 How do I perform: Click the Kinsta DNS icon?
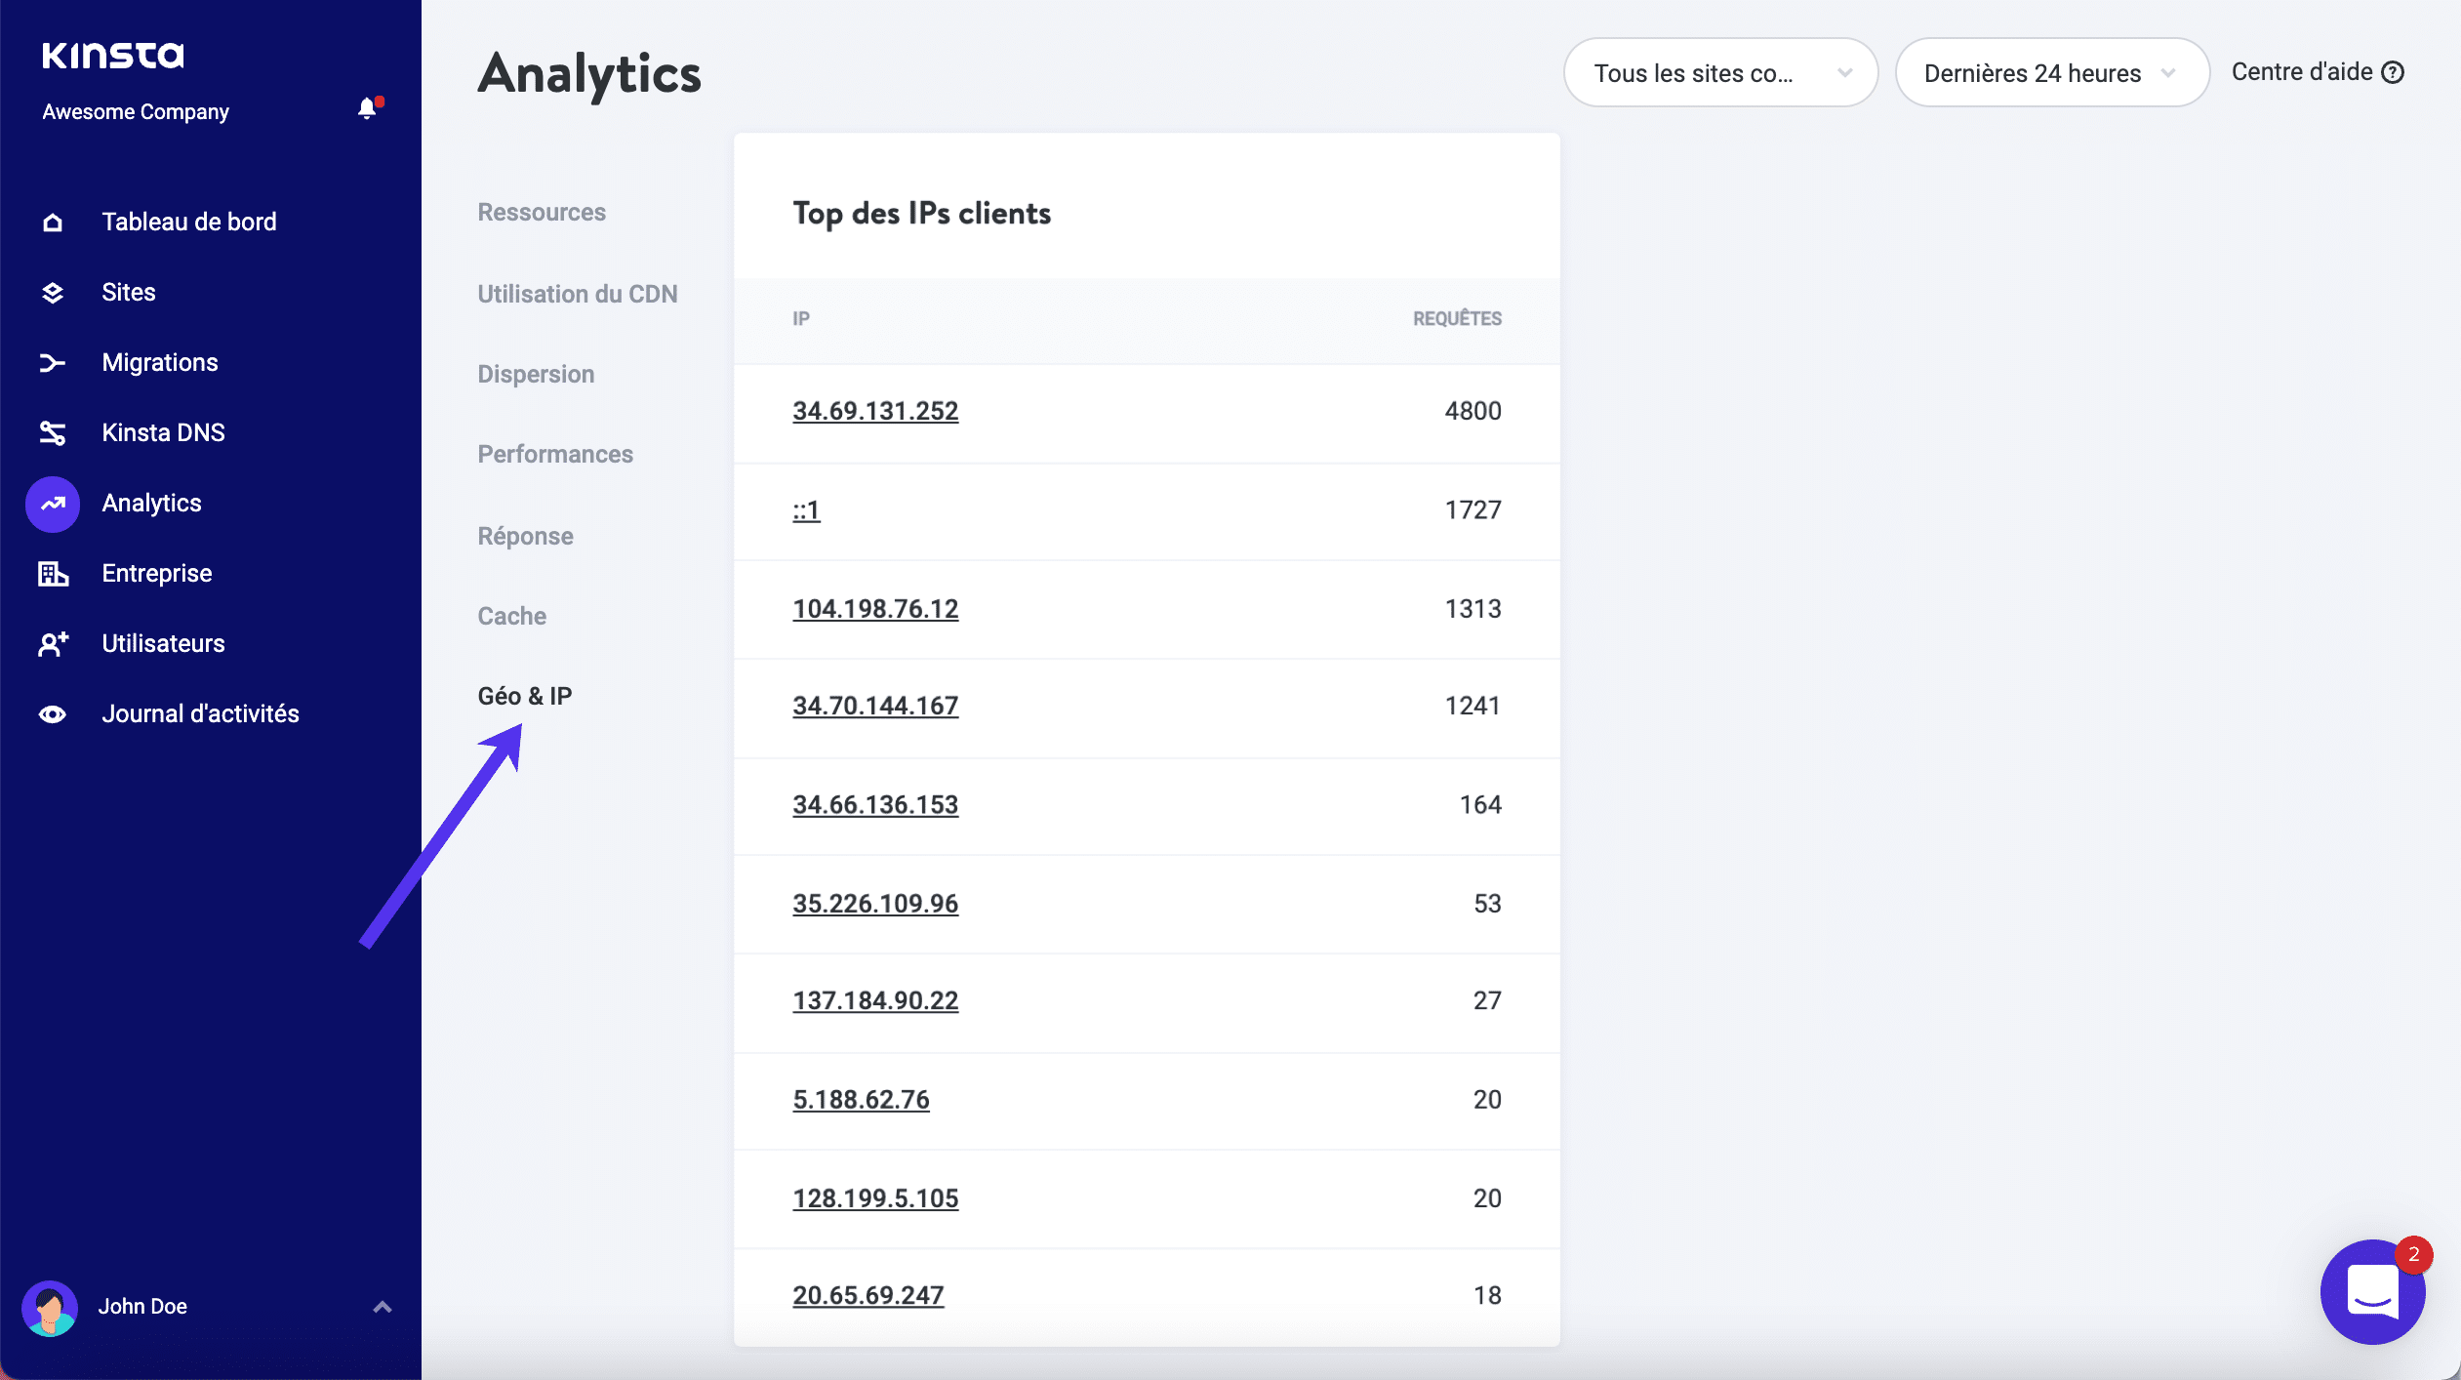tap(52, 432)
